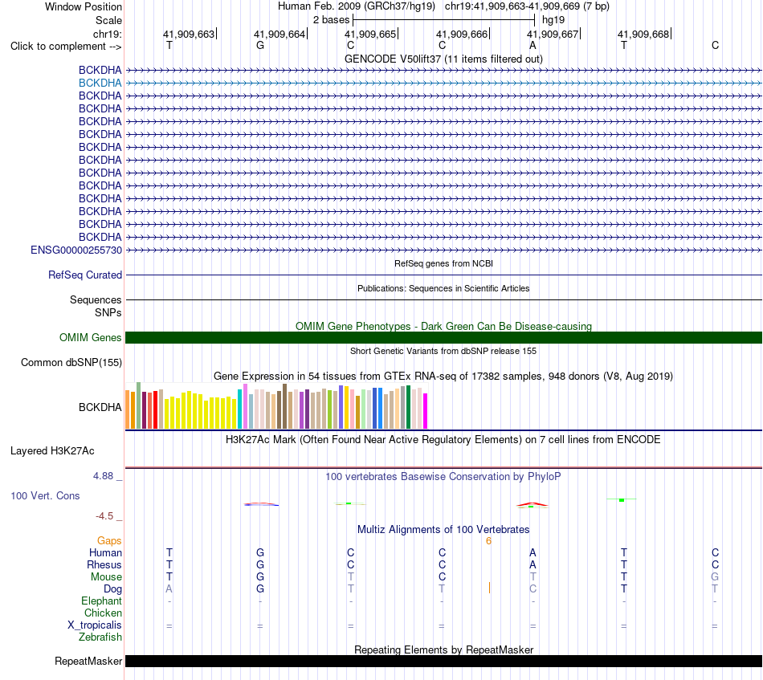Click the red PhyloP peak under base A
The height and width of the screenshot is (680, 763).
pos(532,504)
